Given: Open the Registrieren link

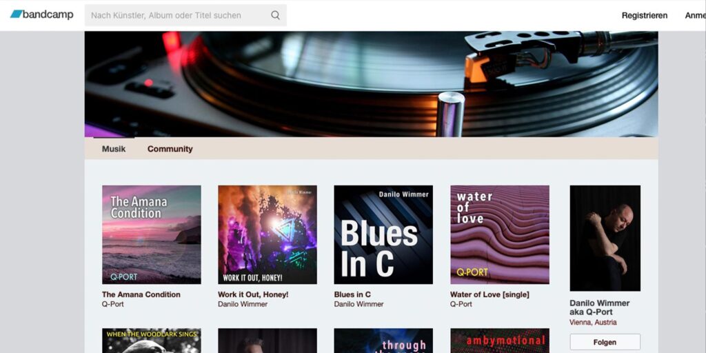Looking at the screenshot, I should point(644,15).
